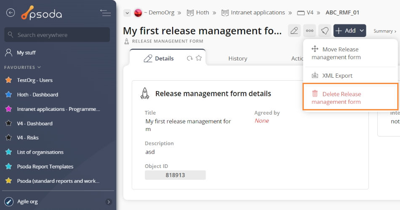Screen dimensions: 400x210
Task: Open My stuff from the sidebar
Action: click(26, 53)
